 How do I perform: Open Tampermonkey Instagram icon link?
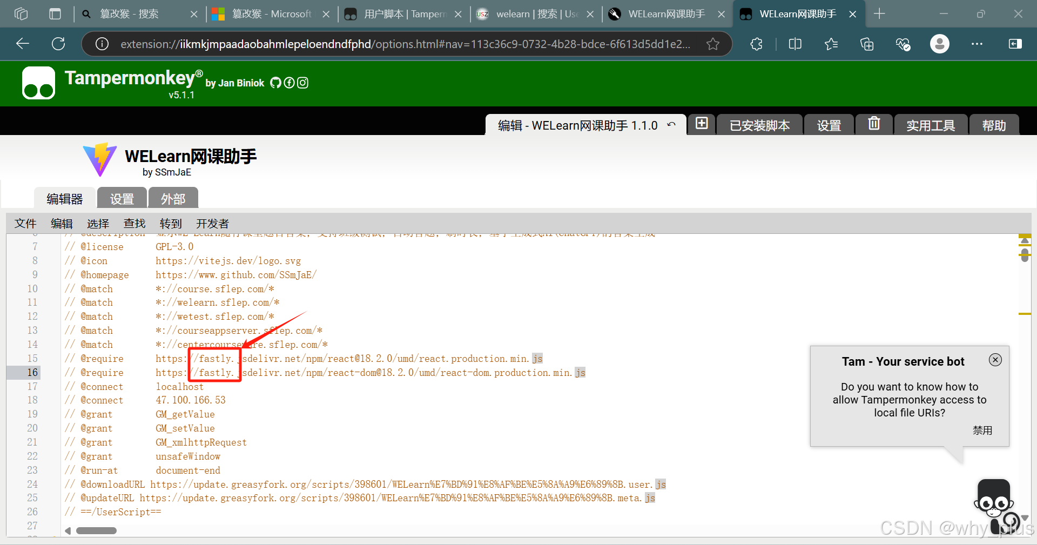303,83
